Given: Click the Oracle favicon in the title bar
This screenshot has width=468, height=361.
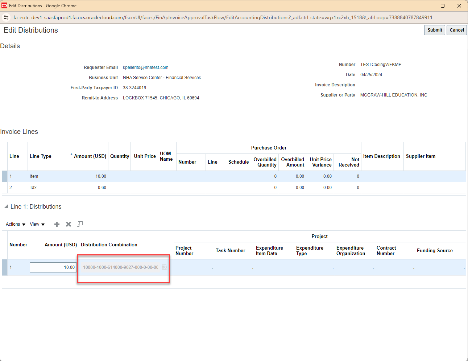Looking at the screenshot, I should 4,6.
